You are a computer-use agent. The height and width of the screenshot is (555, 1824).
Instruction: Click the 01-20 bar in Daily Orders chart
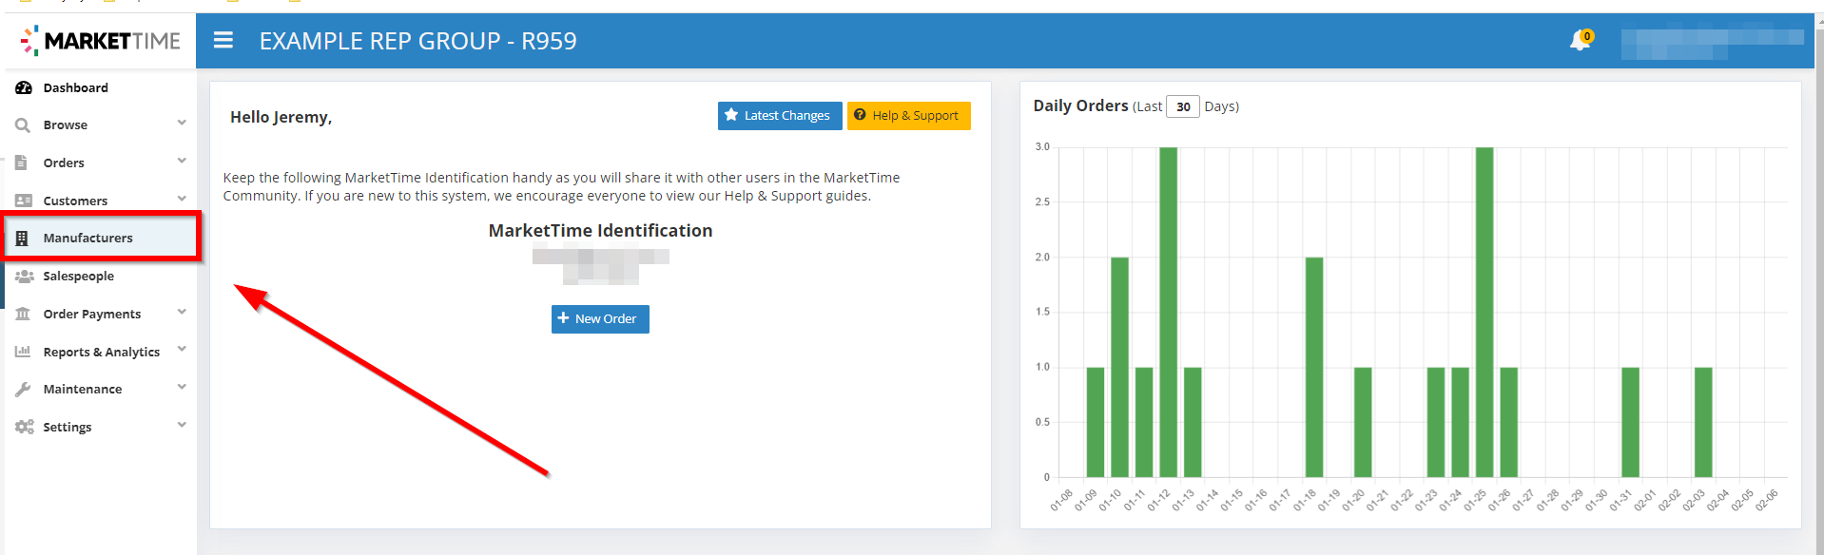(1363, 422)
